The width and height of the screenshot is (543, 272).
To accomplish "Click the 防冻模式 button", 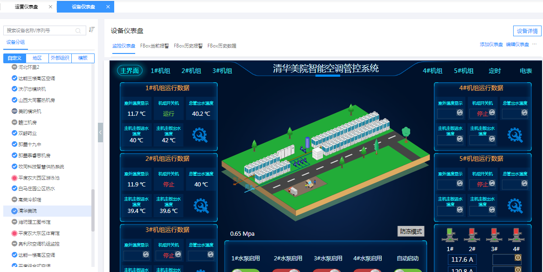I will pos(411,231).
